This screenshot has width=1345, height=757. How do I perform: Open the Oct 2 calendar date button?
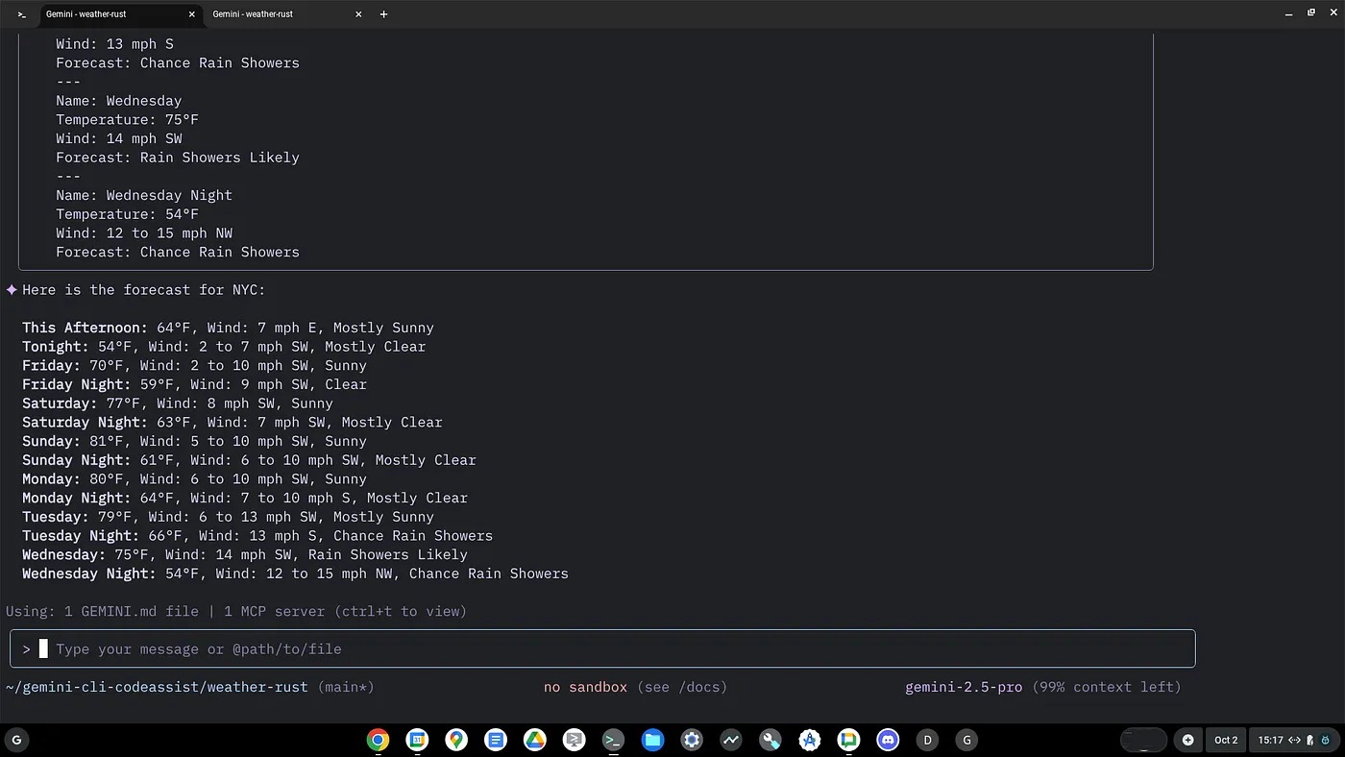[x=1226, y=740]
